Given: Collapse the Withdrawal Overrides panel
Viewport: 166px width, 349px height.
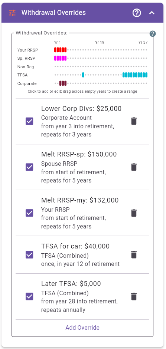Looking at the screenshot, I should click(x=152, y=13).
